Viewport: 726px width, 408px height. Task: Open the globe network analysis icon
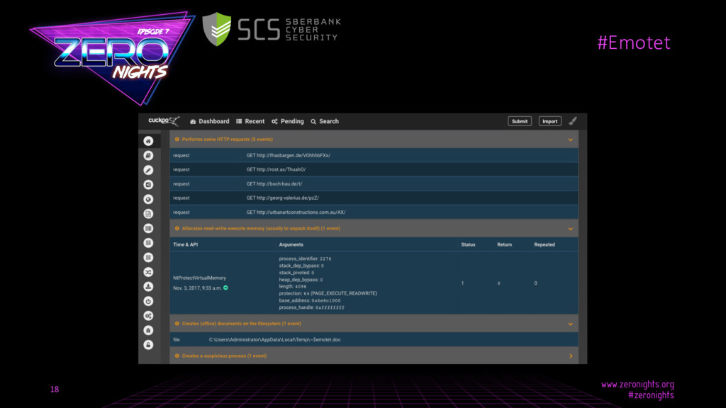pyautogui.click(x=148, y=199)
